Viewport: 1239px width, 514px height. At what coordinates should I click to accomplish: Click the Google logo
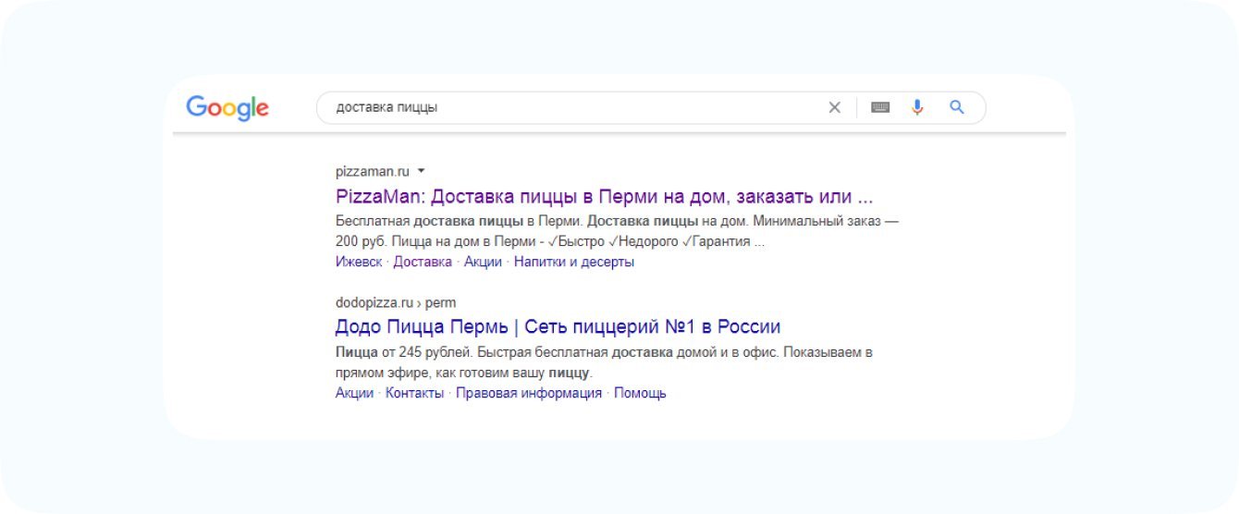pyautogui.click(x=227, y=107)
